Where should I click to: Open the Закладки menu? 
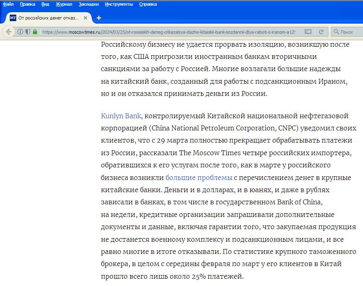pos(89,4)
